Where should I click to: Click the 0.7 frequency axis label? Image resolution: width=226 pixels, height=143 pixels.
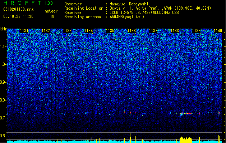[3, 118]
